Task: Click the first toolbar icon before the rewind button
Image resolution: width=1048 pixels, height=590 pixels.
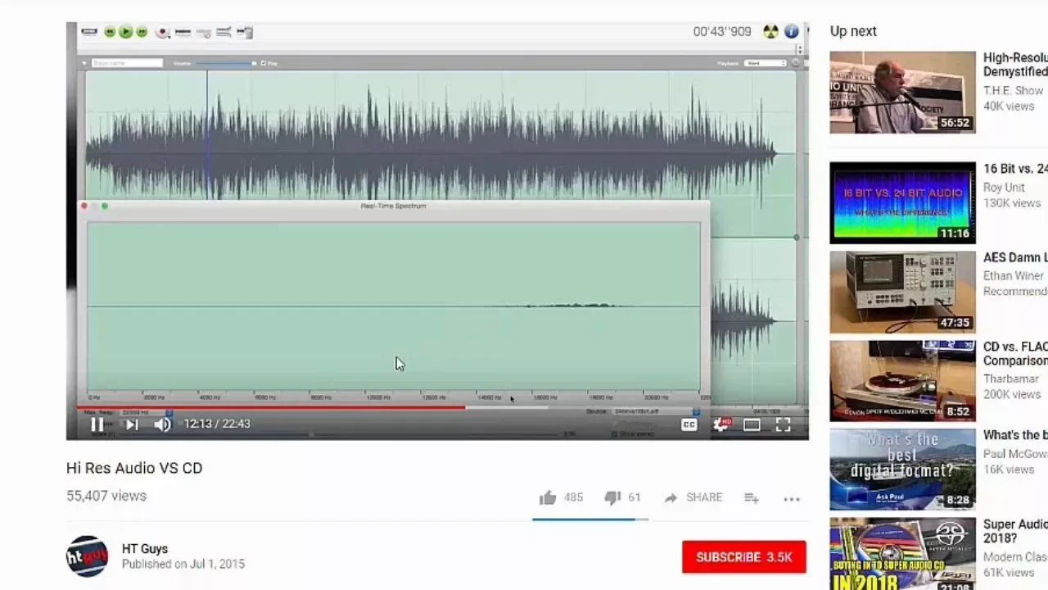Action: coord(88,32)
